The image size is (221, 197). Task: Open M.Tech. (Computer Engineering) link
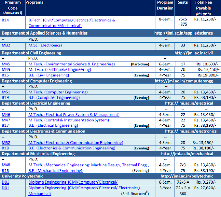(x=58, y=92)
